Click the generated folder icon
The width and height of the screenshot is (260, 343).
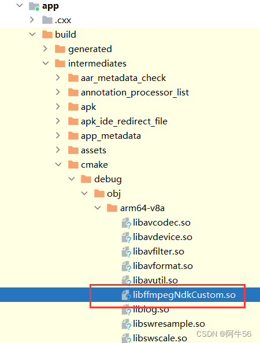60,49
